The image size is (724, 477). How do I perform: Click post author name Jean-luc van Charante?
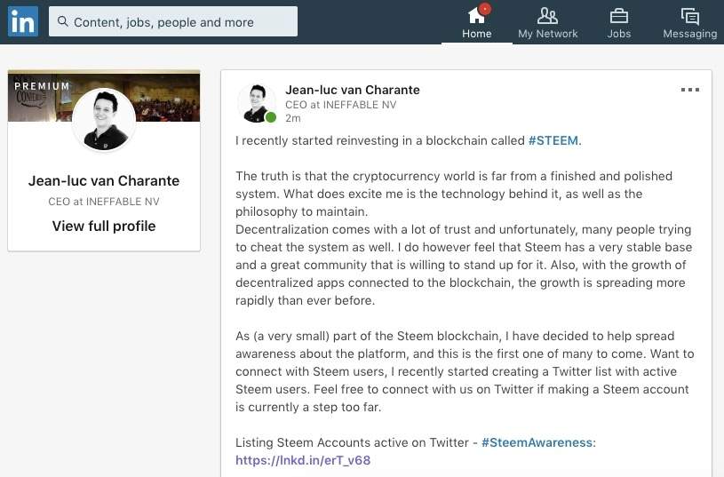point(353,90)
